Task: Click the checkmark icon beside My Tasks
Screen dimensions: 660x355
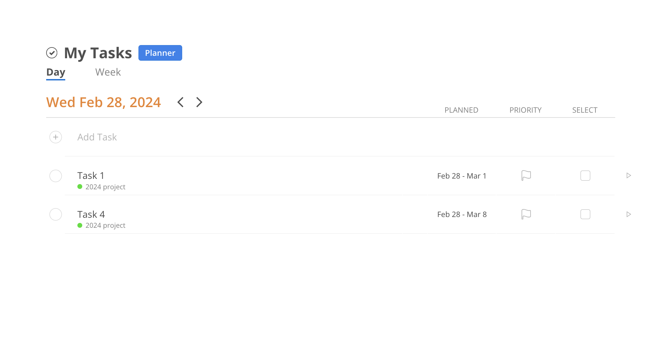Action: [x=52, y=52]
